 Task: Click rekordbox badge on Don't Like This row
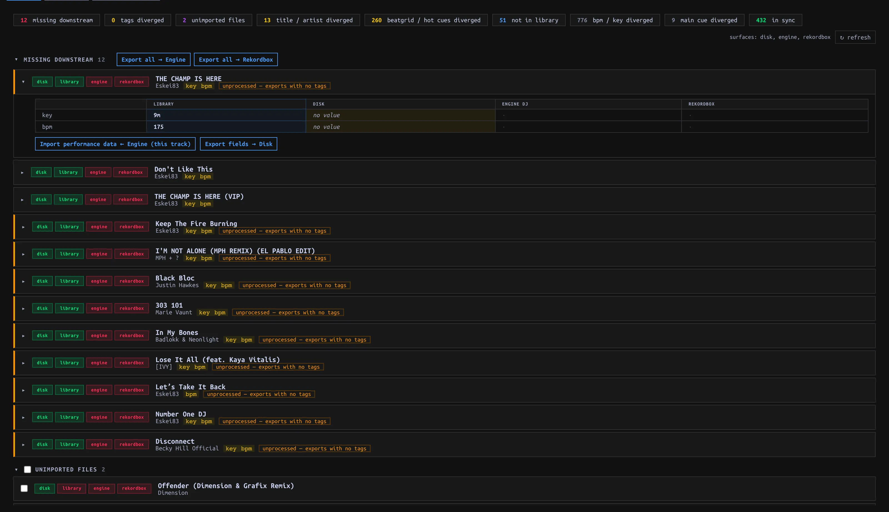[x=131, y=172]
